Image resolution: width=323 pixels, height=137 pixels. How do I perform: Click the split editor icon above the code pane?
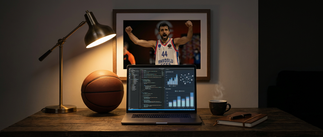point(163,69)
